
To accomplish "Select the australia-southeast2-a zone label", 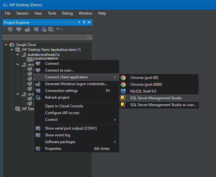I will [44, 55].
